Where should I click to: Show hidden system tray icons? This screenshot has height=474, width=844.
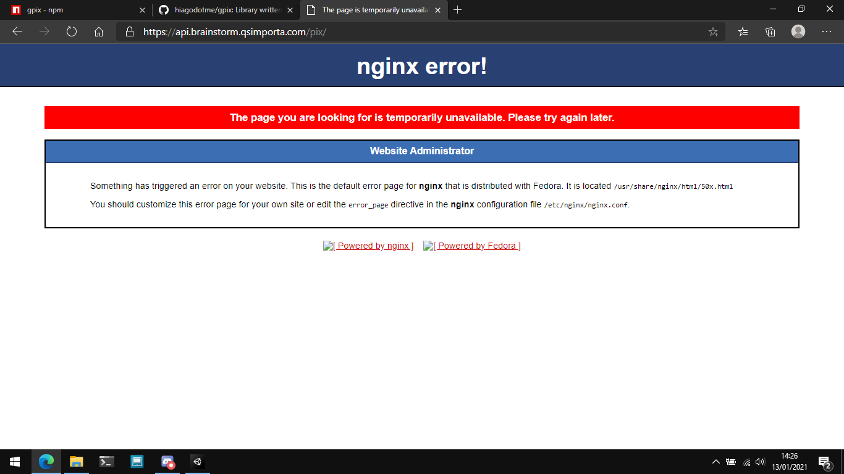(x=716, y=462)
